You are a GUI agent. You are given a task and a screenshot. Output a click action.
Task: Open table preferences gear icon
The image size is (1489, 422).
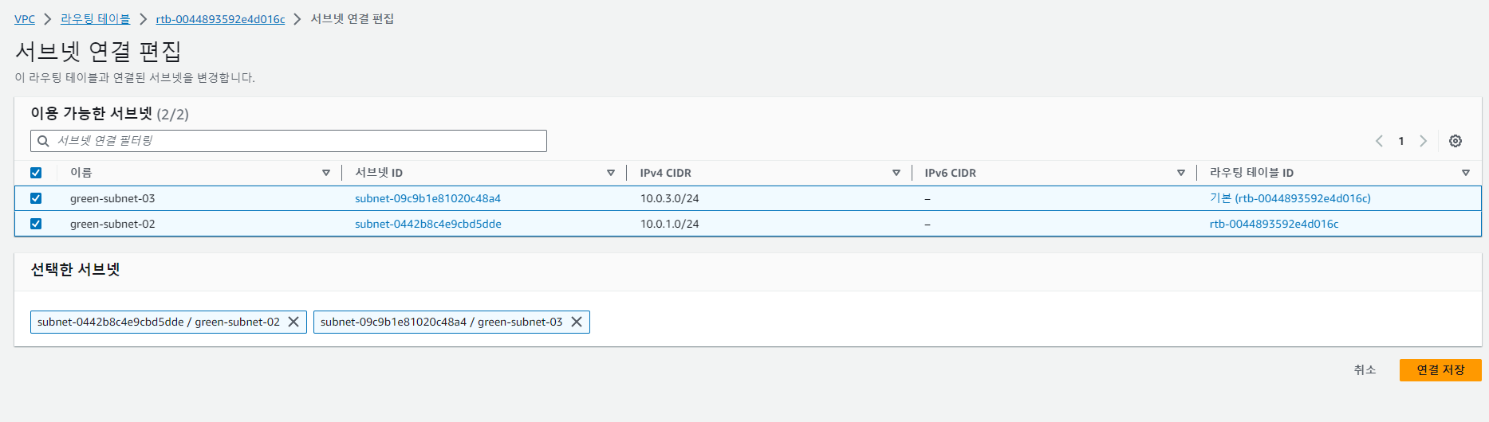(1456, 141)
